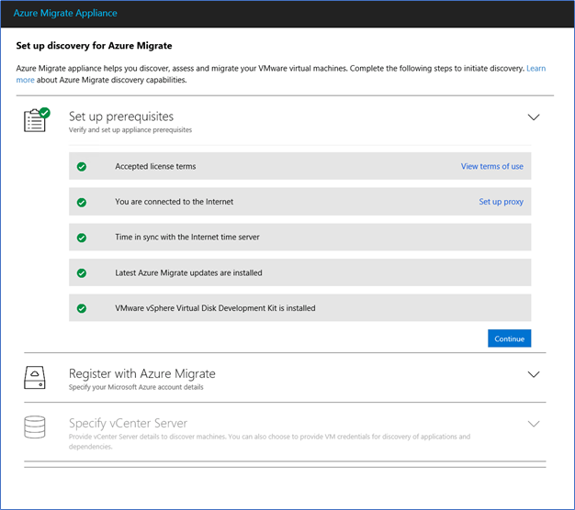This screenshot has width=575, height=510.
Task: Click 'Time in sync with the Internet time server'
Action: coord(187,238)
